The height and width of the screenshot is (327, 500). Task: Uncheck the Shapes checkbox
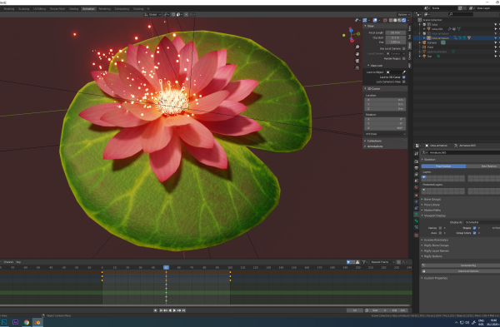[474, 228]
